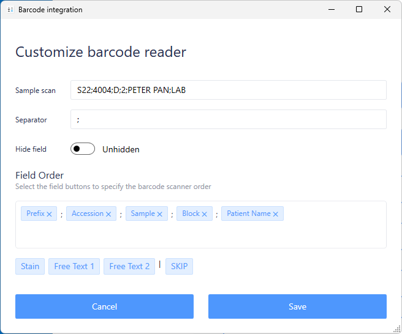Save the barcode reader settings
Viewport: 402px width, 334px height.
[x=297, y=306]
